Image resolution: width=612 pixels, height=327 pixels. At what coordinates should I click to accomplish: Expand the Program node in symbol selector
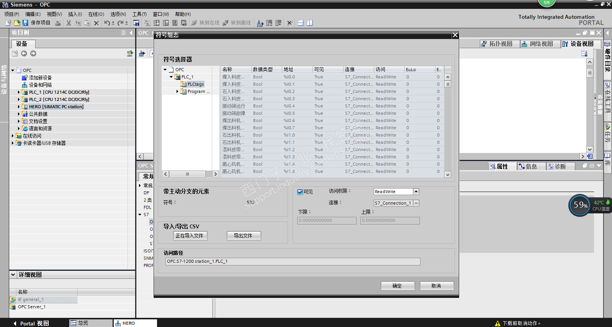point(177,91)
